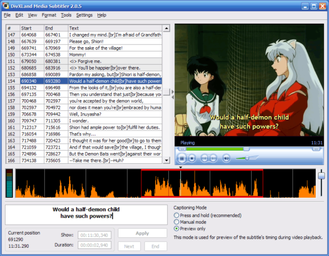
Task: Mute the video player audio
Action: tap(226, 158)
